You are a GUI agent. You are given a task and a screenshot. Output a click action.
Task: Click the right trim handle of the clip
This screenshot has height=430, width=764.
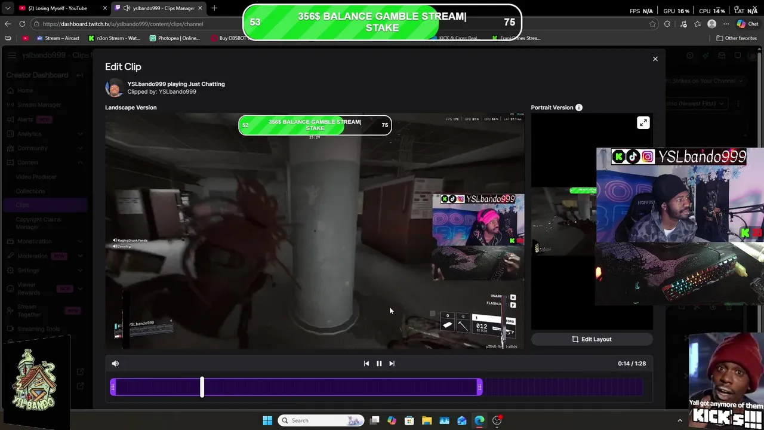(x=479, y=388)
